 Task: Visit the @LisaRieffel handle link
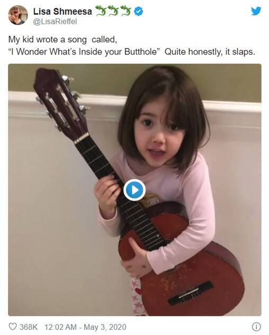pos(55,22)
